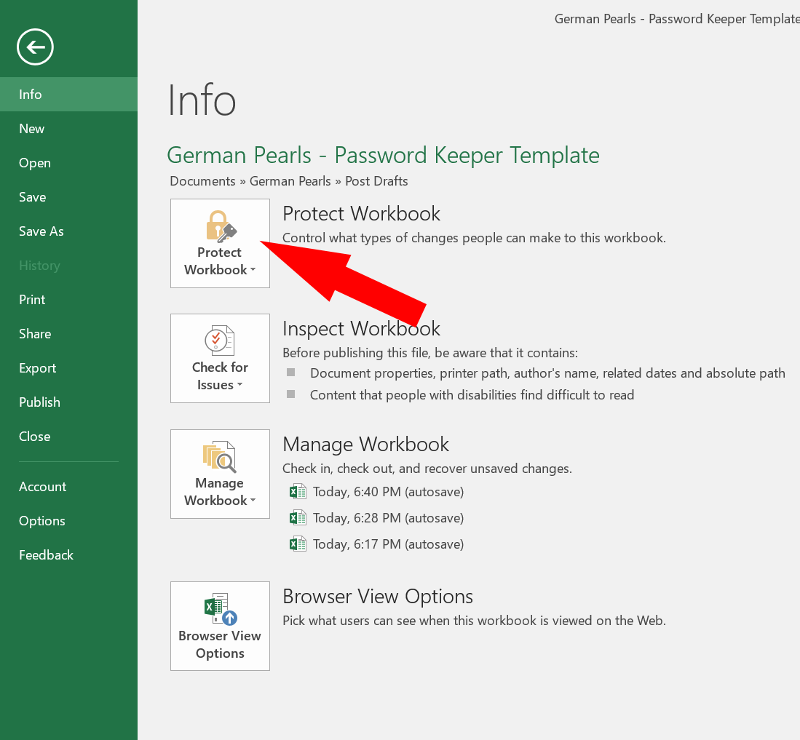Click the Browser View Options icon
This screenshot has height=740, width=800.
220,607
